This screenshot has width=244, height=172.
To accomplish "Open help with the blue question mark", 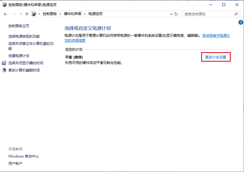I will point(241,22).
